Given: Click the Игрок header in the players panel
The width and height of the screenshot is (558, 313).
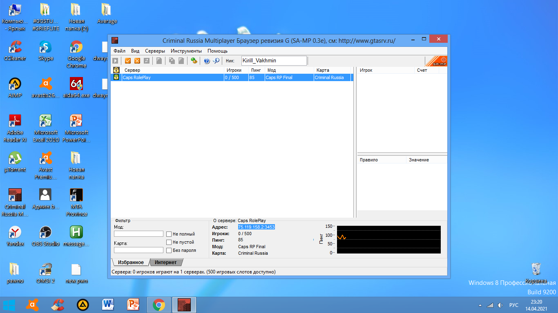Looking at the screenshot, I should coord(386,70).
